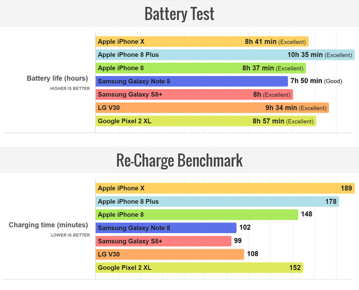This screenshot has width=359, height=290.
Task: Click the iPhone 8 Plus 178 minutes bar
Action: [217, 202]
